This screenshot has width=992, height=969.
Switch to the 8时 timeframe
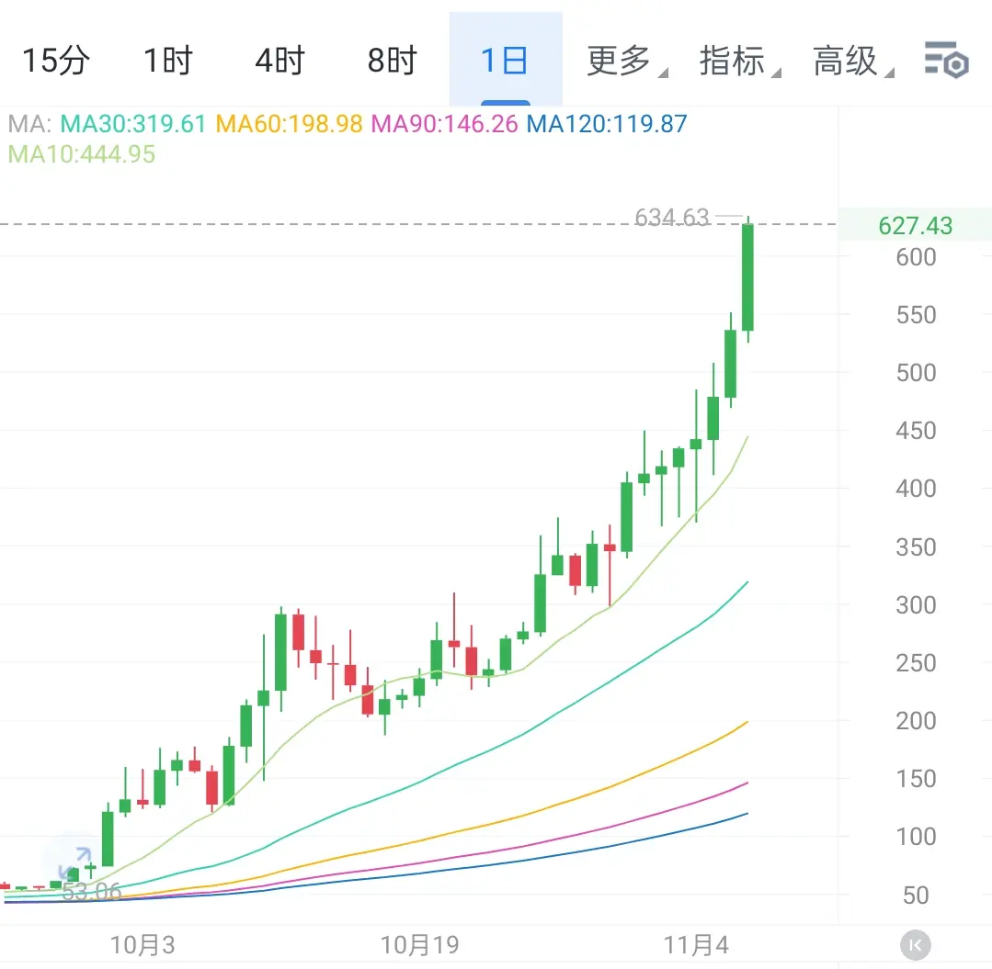[x=393, y=61]
